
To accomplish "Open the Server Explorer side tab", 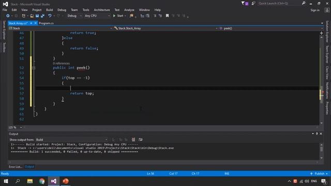I will [4, 30].
